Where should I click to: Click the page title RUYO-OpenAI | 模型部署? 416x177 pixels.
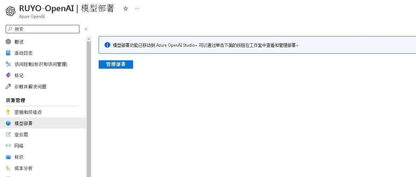click(x=67, y=8)
